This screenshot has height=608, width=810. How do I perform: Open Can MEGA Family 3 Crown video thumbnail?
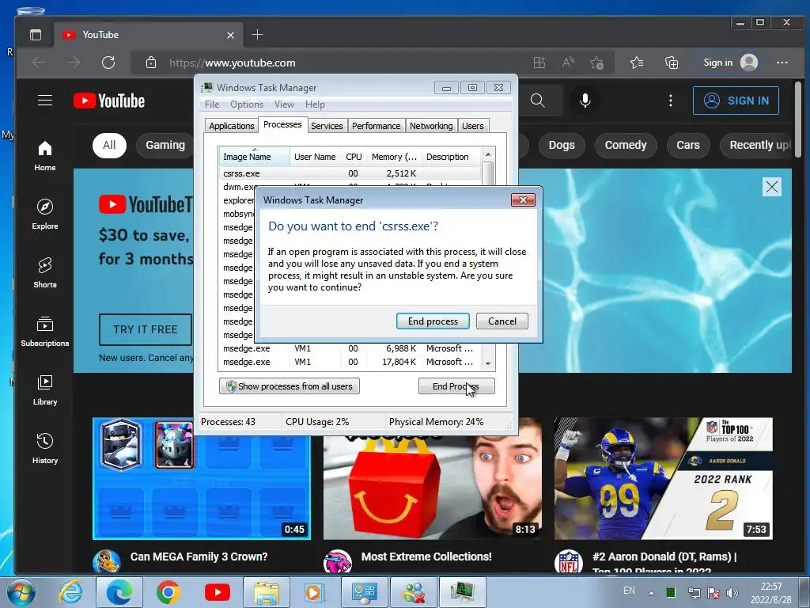202,479
